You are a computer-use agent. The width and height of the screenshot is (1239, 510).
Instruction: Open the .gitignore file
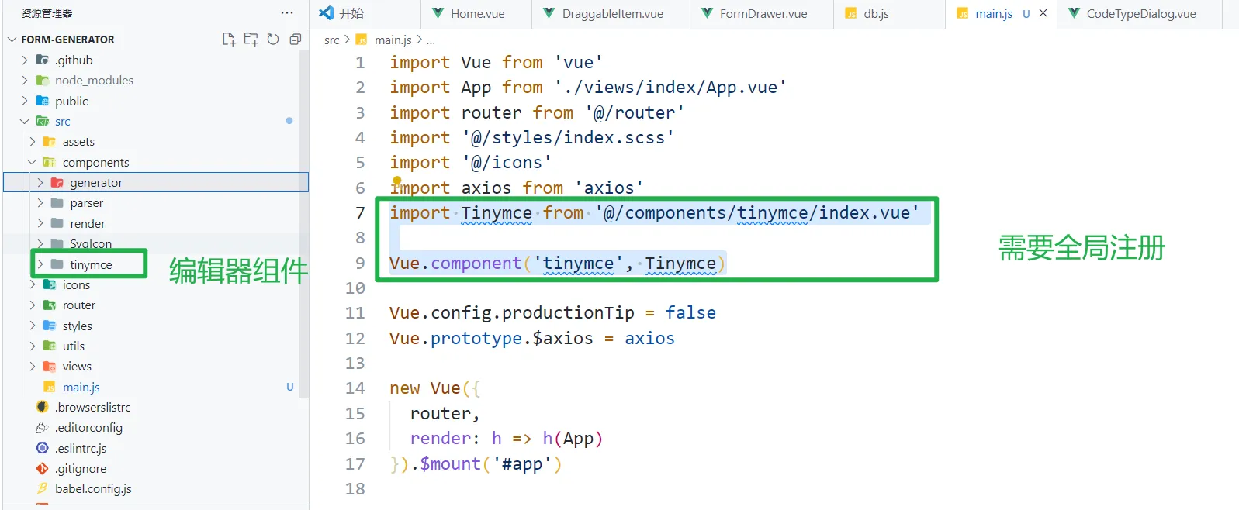coord(81,469)
